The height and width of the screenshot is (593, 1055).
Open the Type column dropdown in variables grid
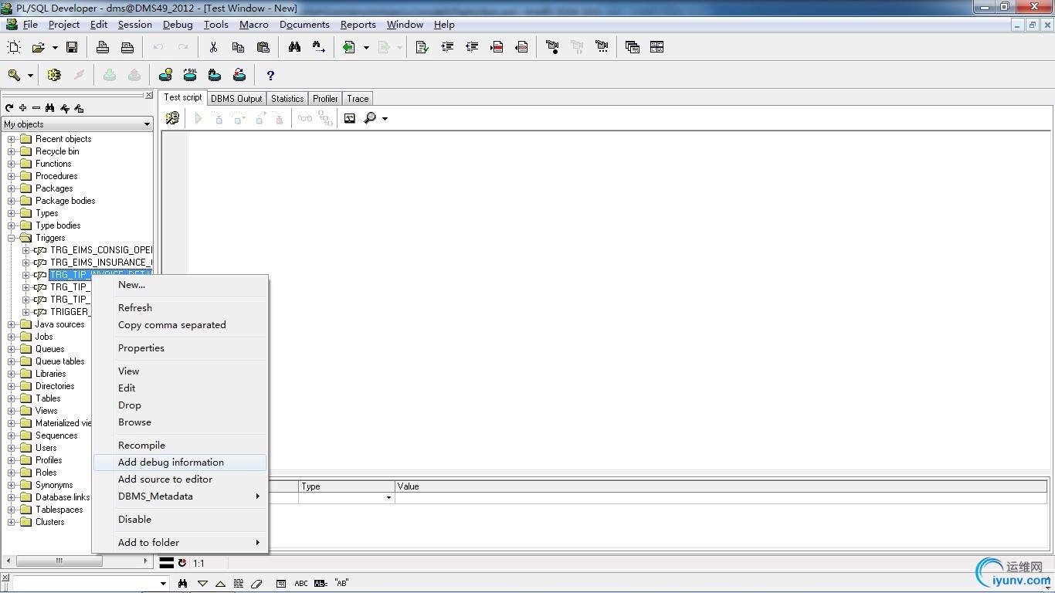coord(388,497)
